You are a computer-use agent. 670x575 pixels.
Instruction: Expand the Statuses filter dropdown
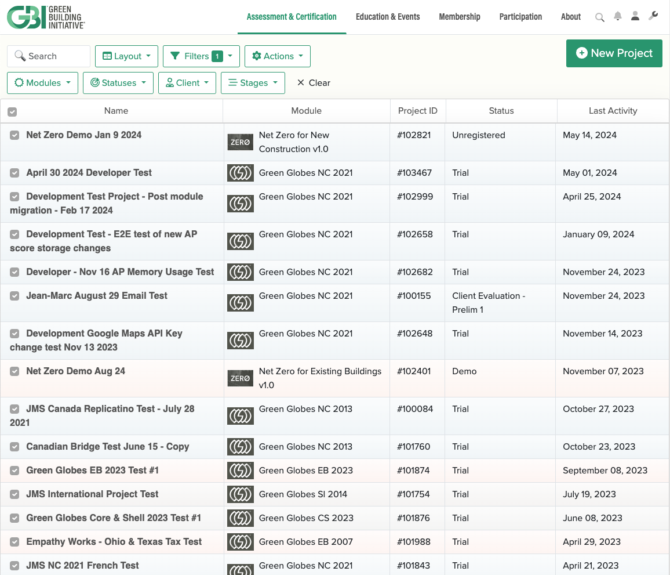[118, 82]
